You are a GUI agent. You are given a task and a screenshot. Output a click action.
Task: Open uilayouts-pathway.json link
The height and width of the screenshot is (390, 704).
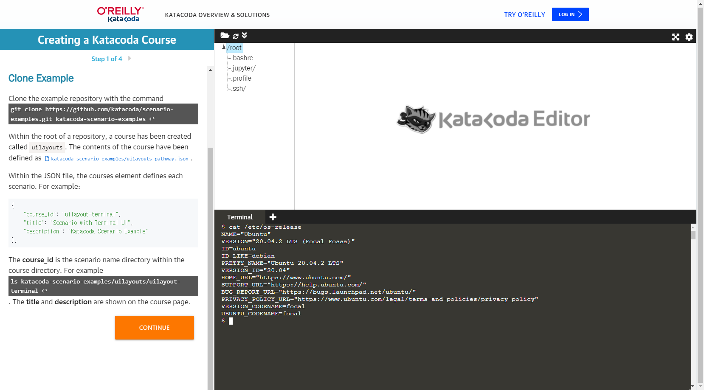tap(120, 159)
